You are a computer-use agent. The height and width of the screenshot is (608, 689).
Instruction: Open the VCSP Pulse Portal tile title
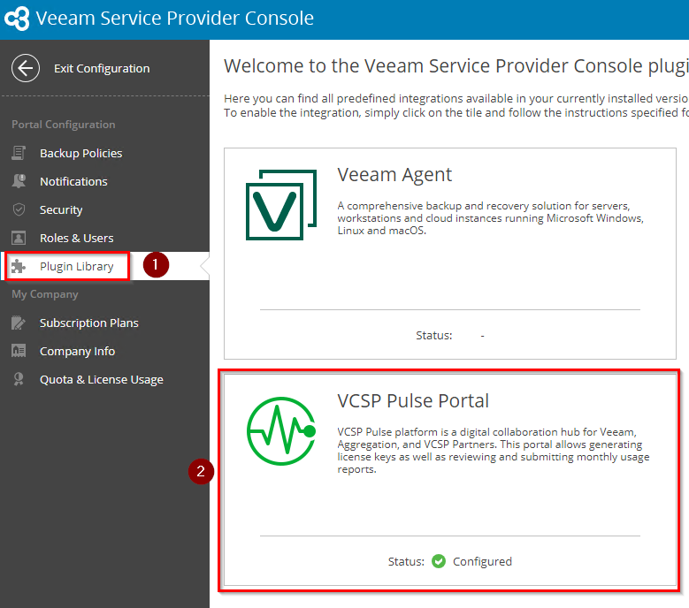[413, 401]
